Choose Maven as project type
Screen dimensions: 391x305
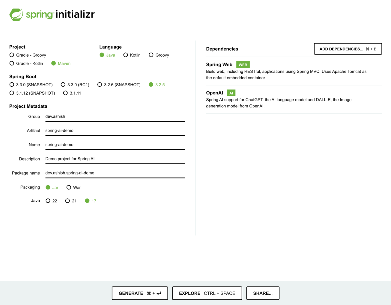point(61,63)
